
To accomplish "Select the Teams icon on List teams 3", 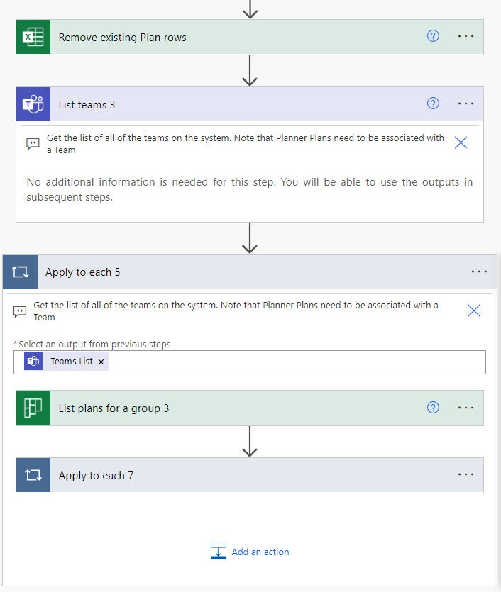I will pos(33,104).
